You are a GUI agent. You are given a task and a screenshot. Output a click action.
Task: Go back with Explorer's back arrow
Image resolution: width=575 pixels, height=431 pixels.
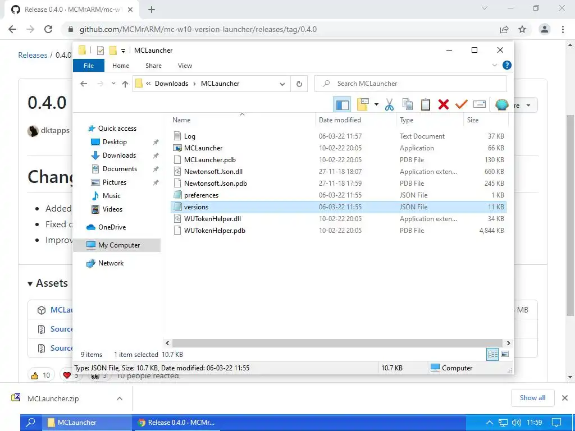pos(84,84)
